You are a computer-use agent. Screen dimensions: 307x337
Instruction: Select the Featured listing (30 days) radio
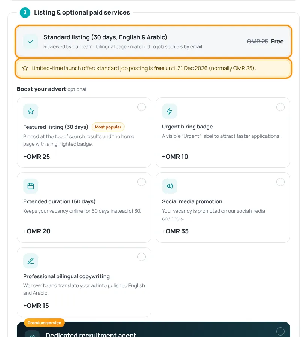pos(142,107)
